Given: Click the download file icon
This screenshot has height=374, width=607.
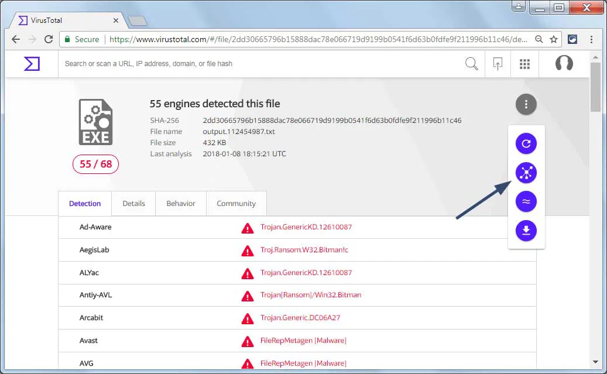Looking at the screenshot, I should (526, 231).
